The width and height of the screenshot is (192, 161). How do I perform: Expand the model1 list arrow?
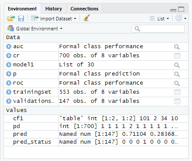pos(9,65)
